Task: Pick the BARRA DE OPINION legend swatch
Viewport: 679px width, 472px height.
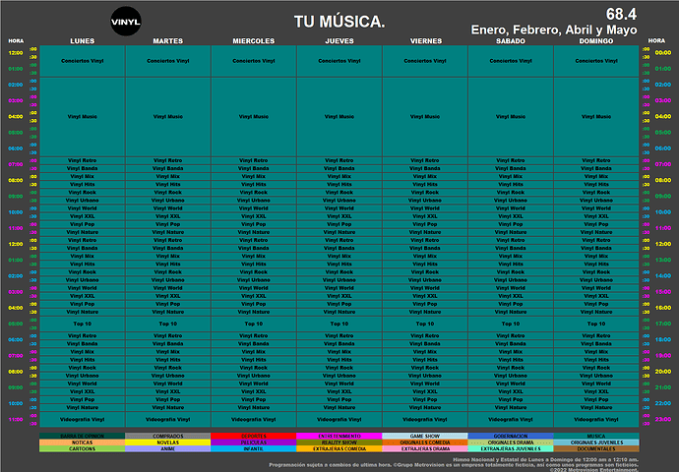Action: click(83, 436)
